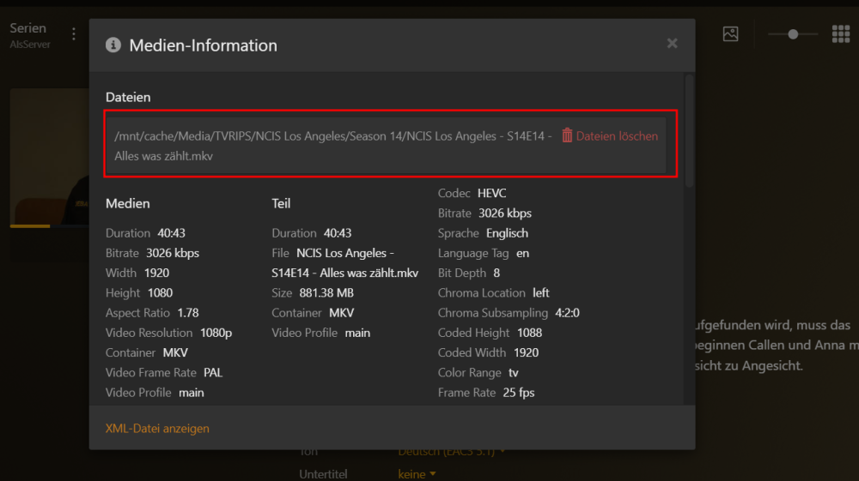Click the Video Resolution 1080p value
This screenshot has width=859, height=481.
pos(216,333)
